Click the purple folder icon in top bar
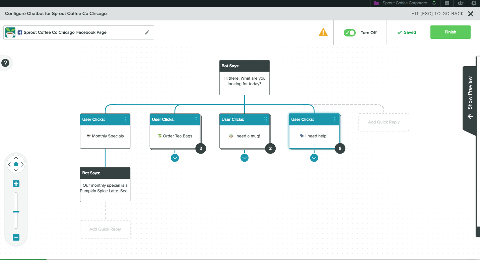The height and width of the screenshot is (260, 480). 376,3
